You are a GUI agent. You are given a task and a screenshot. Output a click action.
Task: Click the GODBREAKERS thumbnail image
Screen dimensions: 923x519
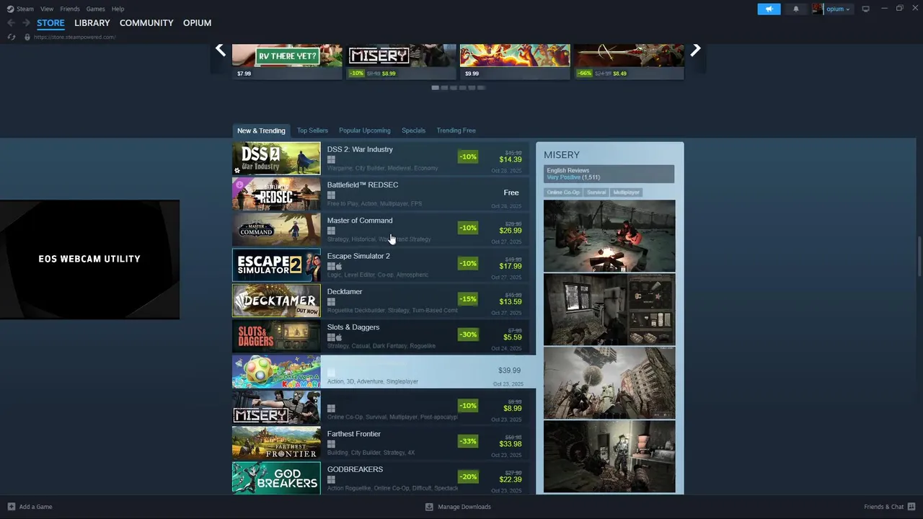tap(276, 478)
